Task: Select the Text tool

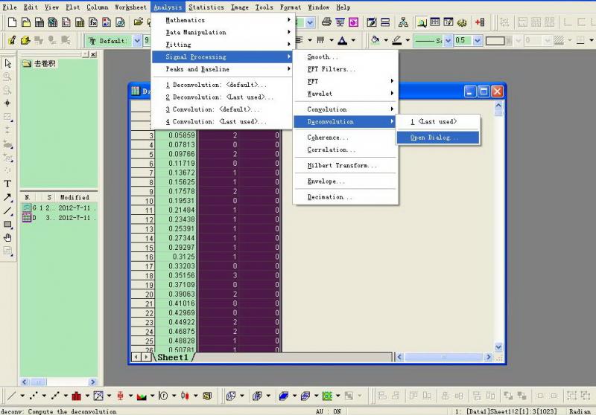Action: pos(7,184)
